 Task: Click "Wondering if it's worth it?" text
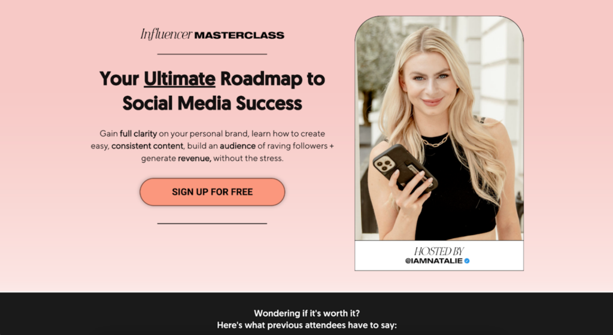(306, 313)
